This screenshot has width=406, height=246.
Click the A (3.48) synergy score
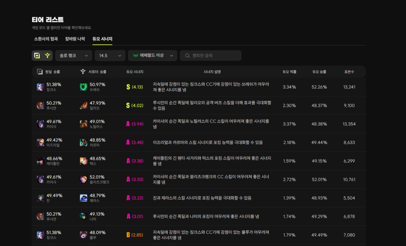[135, 142]
